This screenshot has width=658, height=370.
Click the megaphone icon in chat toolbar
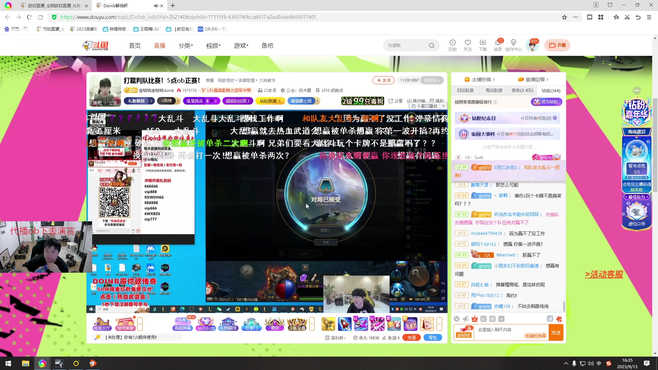click(465, 319)
